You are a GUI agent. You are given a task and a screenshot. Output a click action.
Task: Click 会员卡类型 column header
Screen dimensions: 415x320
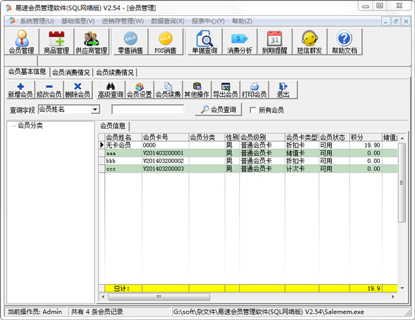tap(302, 137)
